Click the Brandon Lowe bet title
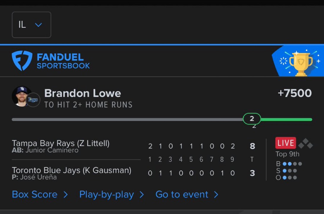Viewport: 324px width, 214px height. [83, 93]
